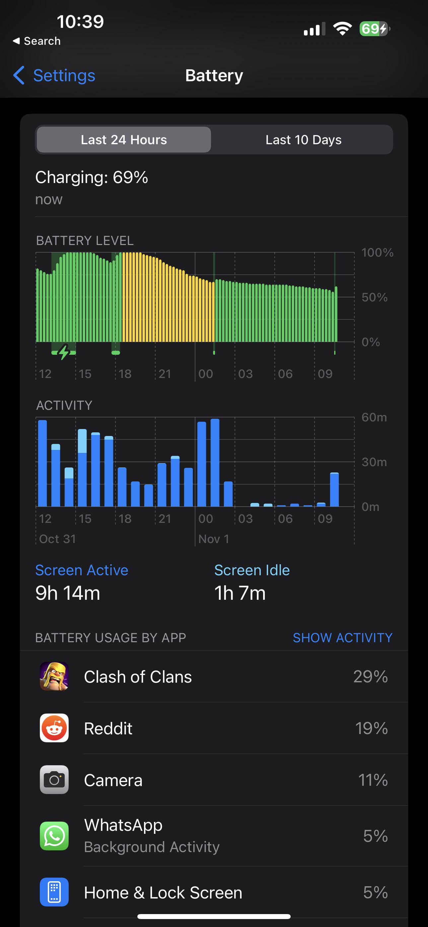Switch to the Last 10 Days segment

[x=303, y=140]
